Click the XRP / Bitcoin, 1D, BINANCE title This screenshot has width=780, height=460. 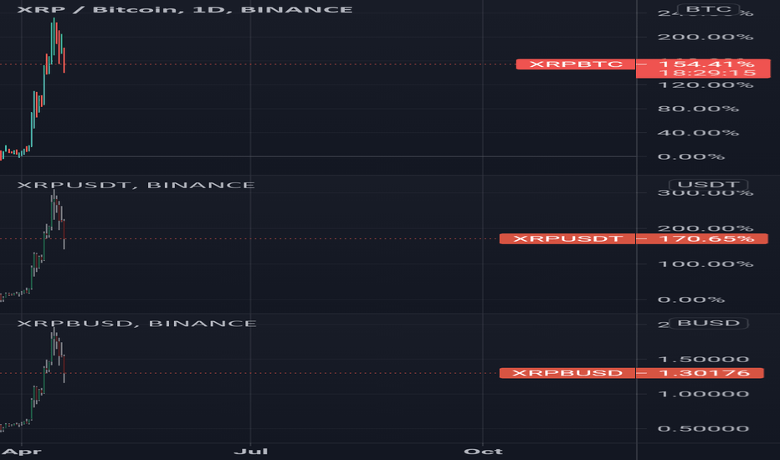coord(185,9)
